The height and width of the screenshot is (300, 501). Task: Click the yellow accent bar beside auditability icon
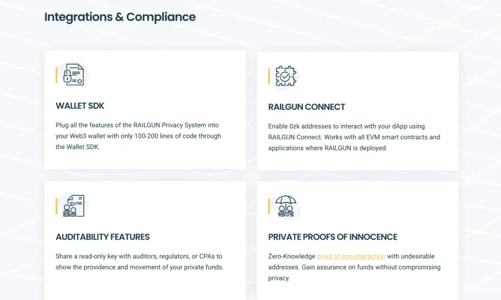pyautogui.click(x=57, y=206)
